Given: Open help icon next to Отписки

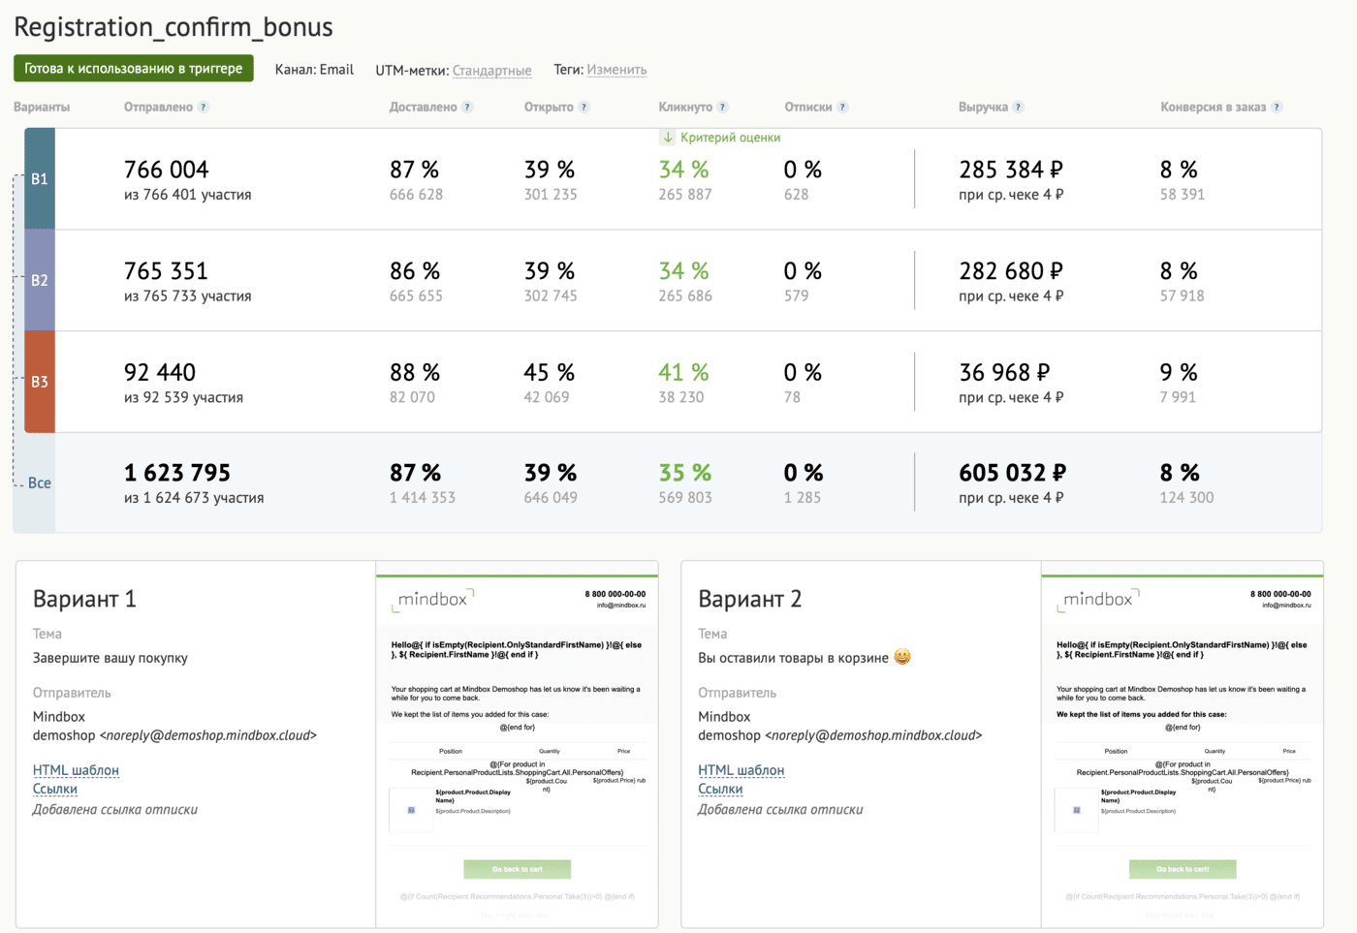Looking at the screenshot, I should click(843, 108).
